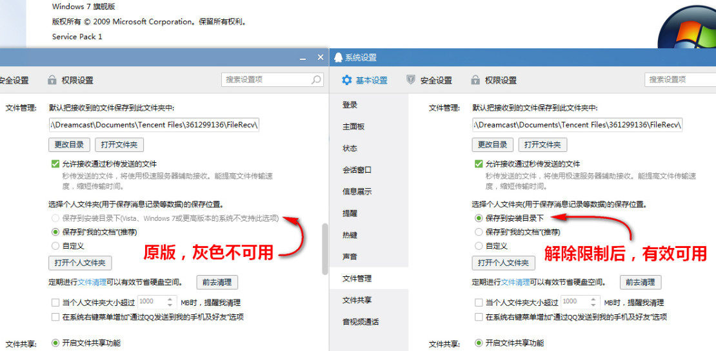Select 保存到"我的文档" radio in left window
Viewport: 716px width, 351px height.
click(55, 232)
